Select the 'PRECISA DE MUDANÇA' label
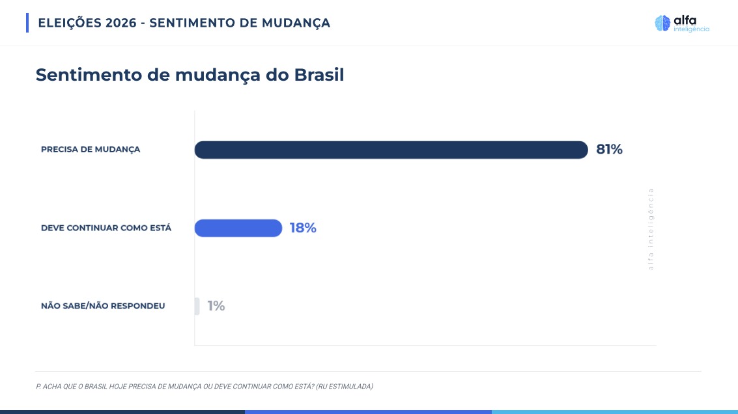The height and width of the screenshot is (414, 738). 91,150
